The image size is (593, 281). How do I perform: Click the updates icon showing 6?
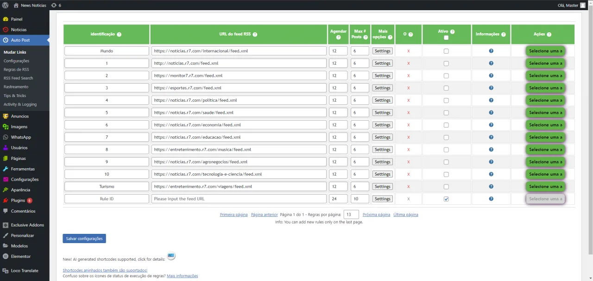[x=56, y=5]
